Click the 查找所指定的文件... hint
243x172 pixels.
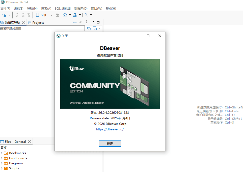(209, 115)
